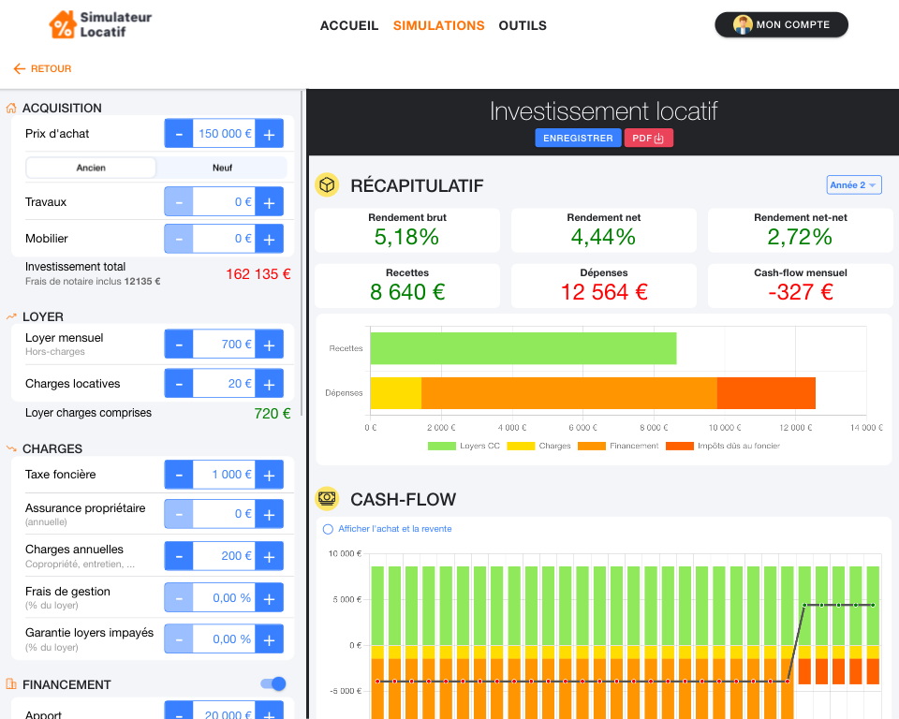Click the Simulateur Locatif percent logo

coord(61,24)
